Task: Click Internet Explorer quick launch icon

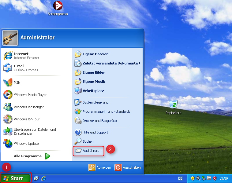Action: pyautogui.click(x=44, y=178)
